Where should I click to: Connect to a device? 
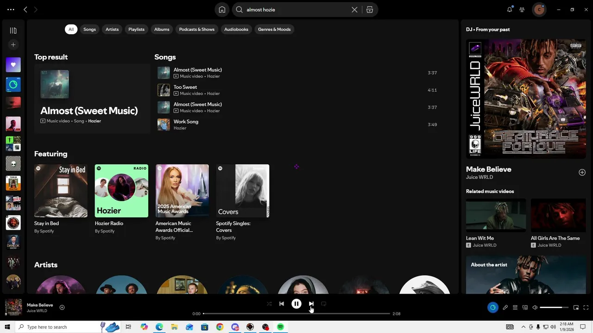point(525,308)
